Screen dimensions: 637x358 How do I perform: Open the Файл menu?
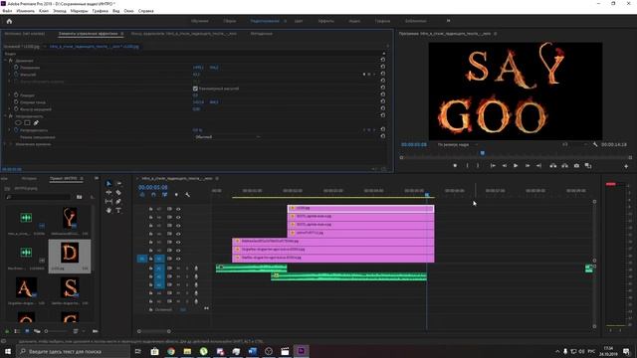point(7,11)
